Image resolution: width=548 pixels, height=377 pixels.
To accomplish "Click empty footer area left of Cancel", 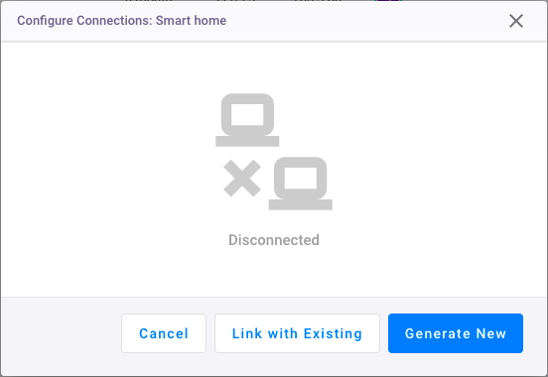I will [62, 333].
